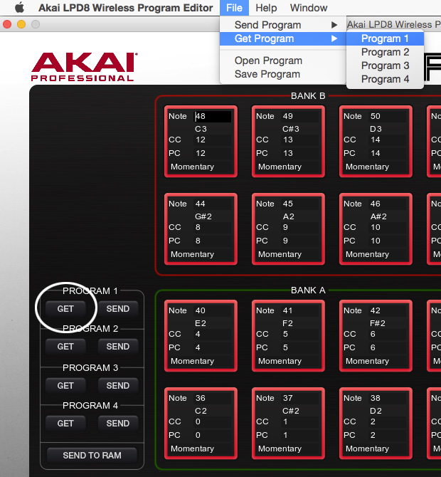
Task: Select Program 4 in Get Program submenu
Action: [x=385, y=79]
